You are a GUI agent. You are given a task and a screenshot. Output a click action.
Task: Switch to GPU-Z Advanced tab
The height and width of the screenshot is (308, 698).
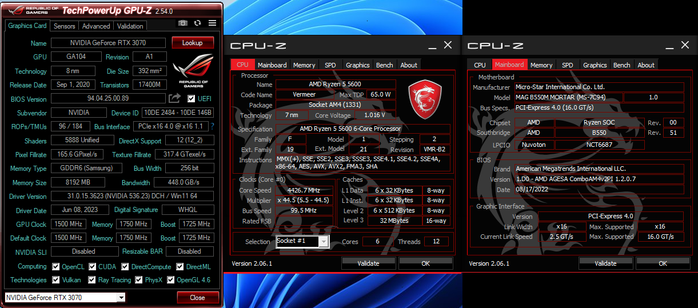coord(96,26)
